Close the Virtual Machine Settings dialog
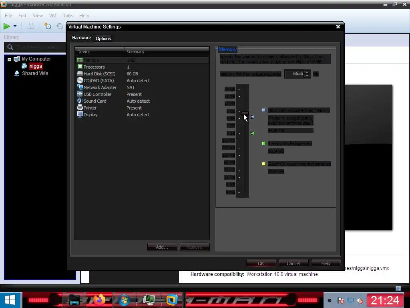410x308 pixels. (338, 27)
